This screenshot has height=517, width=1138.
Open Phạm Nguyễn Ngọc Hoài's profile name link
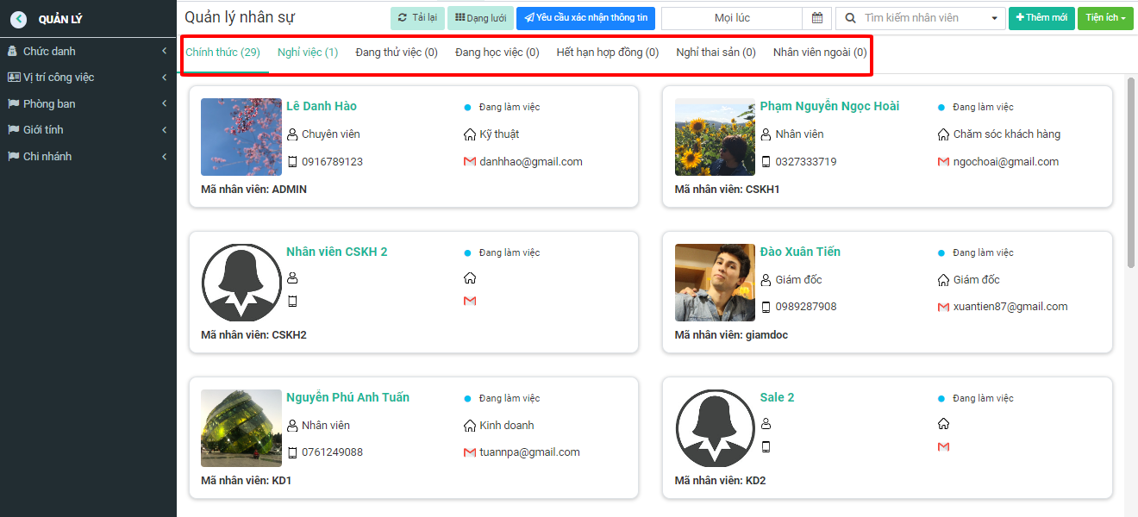pyautogui.click(x=829, y=106)
